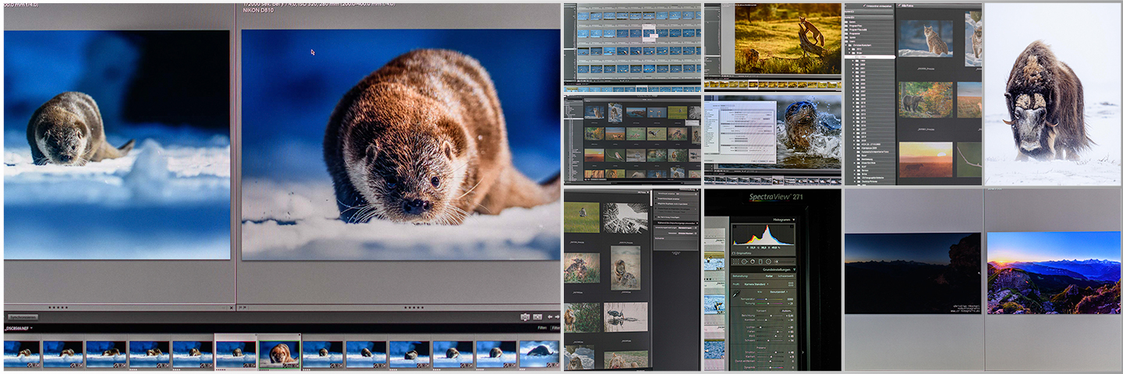The image size is (1123, 374).
Task: Toggle the Originalfoto checkbox under the histogram
Action: coord(735,252)
